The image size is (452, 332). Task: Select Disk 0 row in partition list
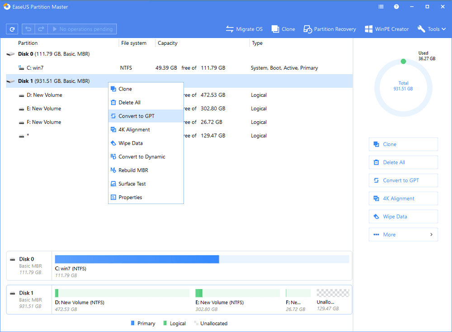tap(179, 54)
